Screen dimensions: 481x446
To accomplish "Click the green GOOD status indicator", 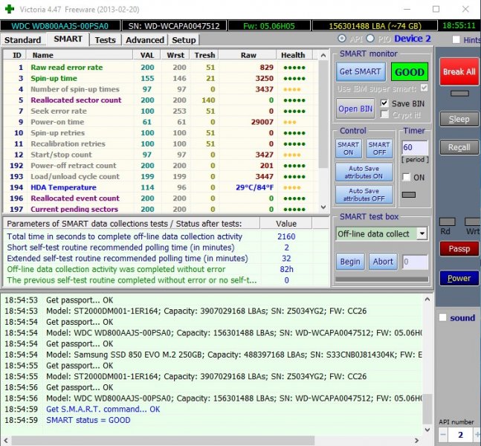I will click(410, 72).
